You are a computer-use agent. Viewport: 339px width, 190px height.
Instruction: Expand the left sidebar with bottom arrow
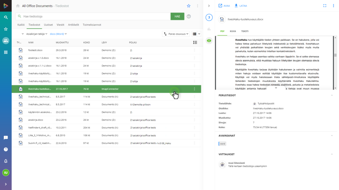[6, 184]
